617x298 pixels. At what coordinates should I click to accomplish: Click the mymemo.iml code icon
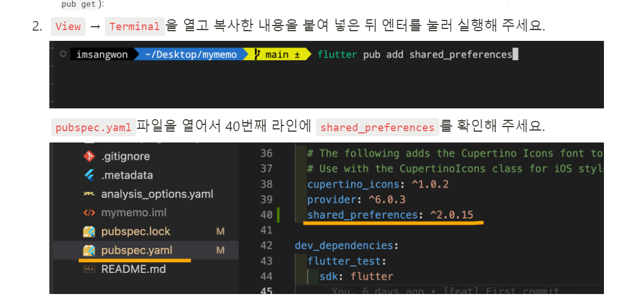(x=90, y=213)
